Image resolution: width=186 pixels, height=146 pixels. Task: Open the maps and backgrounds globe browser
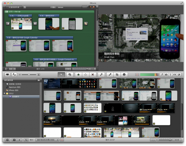pyautogui.click(x=179, y=75)
